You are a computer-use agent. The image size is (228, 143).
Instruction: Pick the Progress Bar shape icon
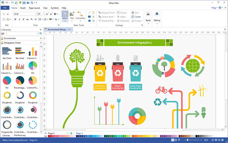pos(7,126)
